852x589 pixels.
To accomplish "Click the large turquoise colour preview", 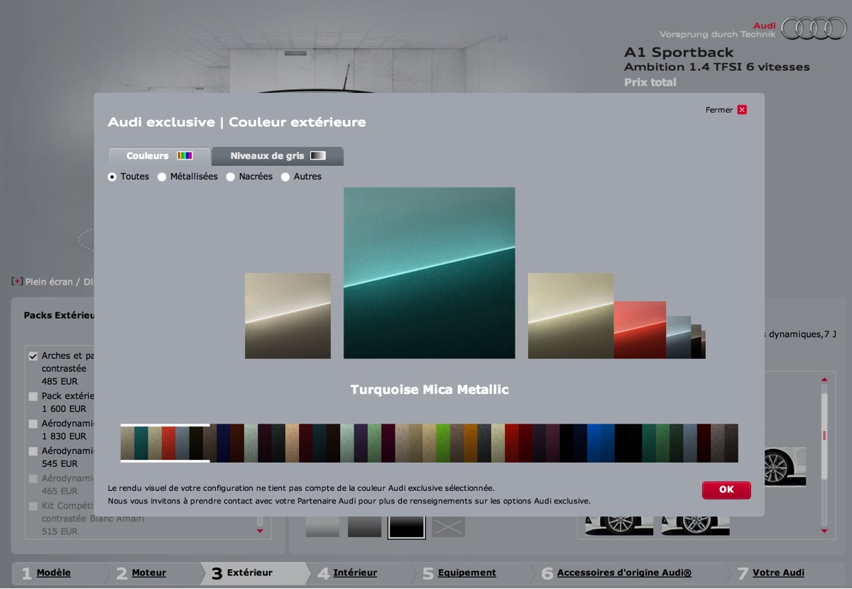I will click(x=430, y=273).
